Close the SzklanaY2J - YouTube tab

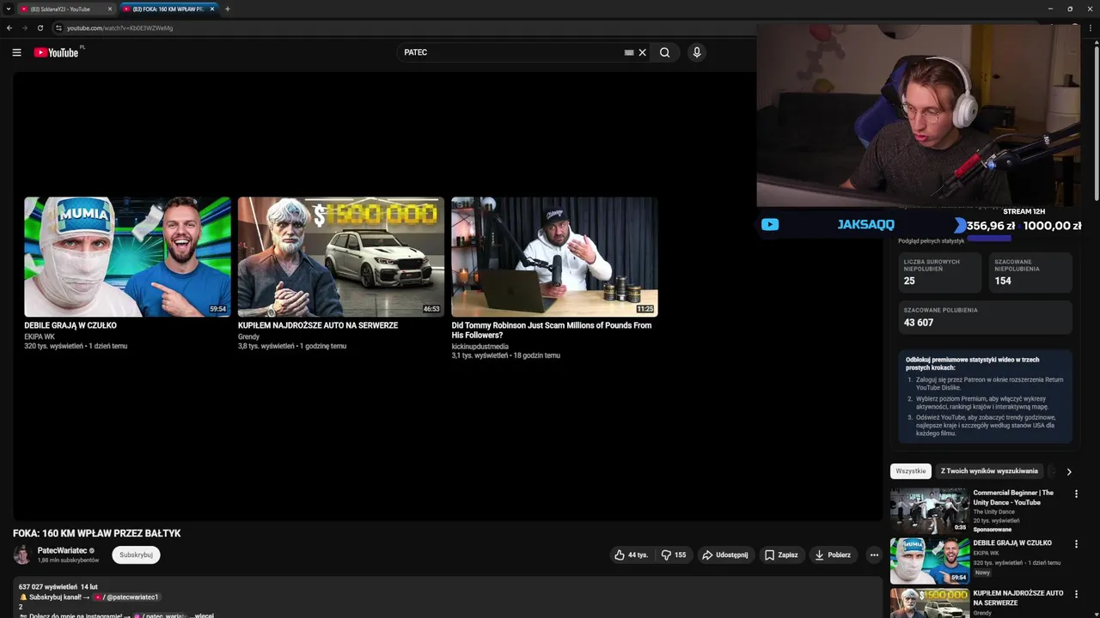(110, 9)
